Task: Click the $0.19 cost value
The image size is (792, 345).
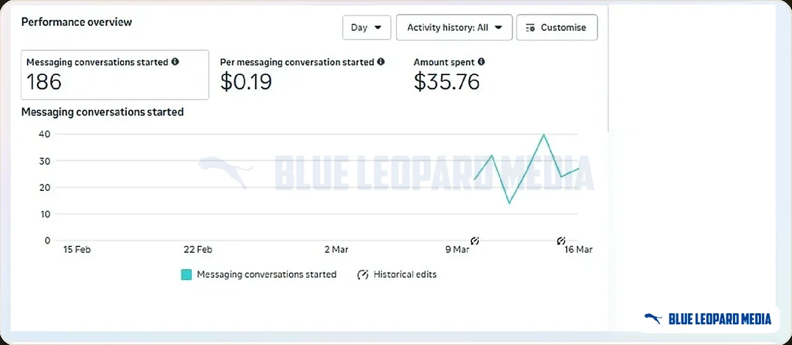Action: point(246,82)
